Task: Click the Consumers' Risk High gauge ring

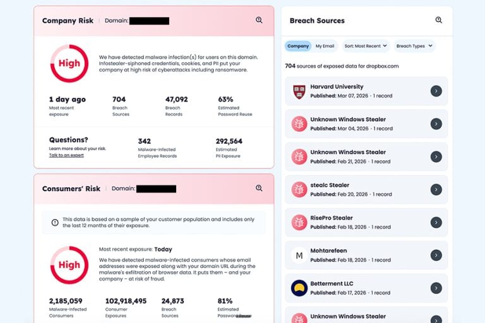Action: coord(69,265)
